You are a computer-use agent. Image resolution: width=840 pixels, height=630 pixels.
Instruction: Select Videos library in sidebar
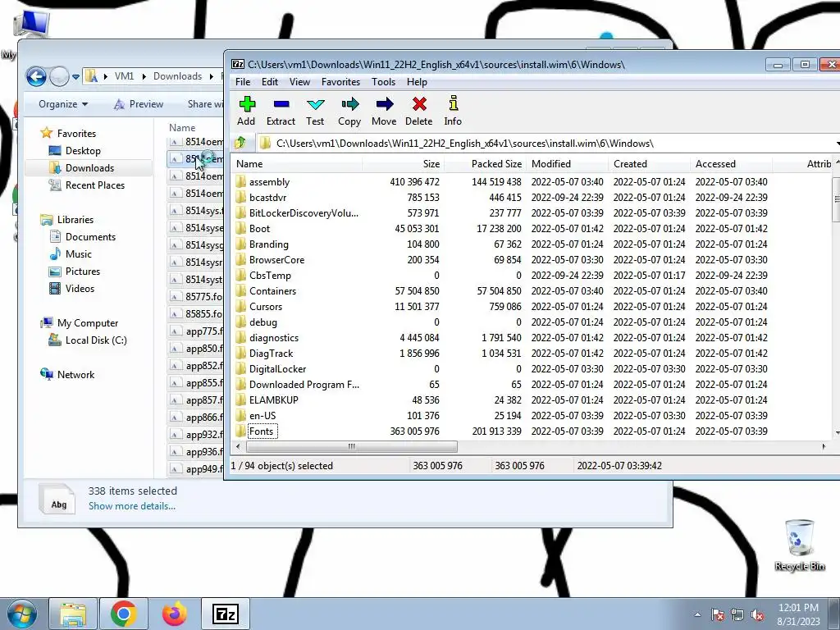(80, 288)
